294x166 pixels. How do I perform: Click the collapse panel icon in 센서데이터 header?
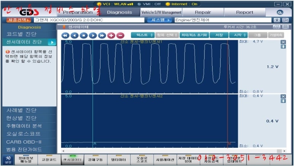point(285,27)
